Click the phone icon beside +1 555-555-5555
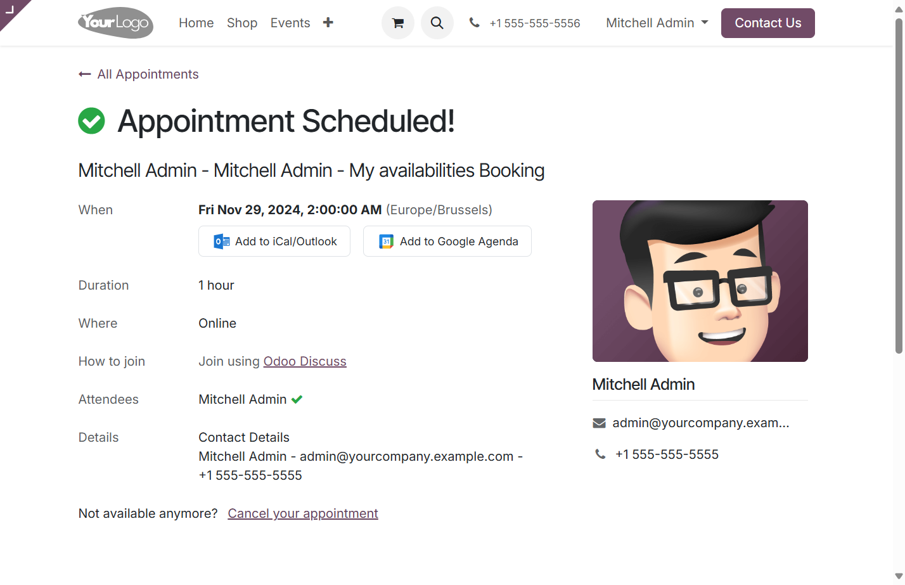905x585 pixels. pyautogui.click(x=600, y=454)
